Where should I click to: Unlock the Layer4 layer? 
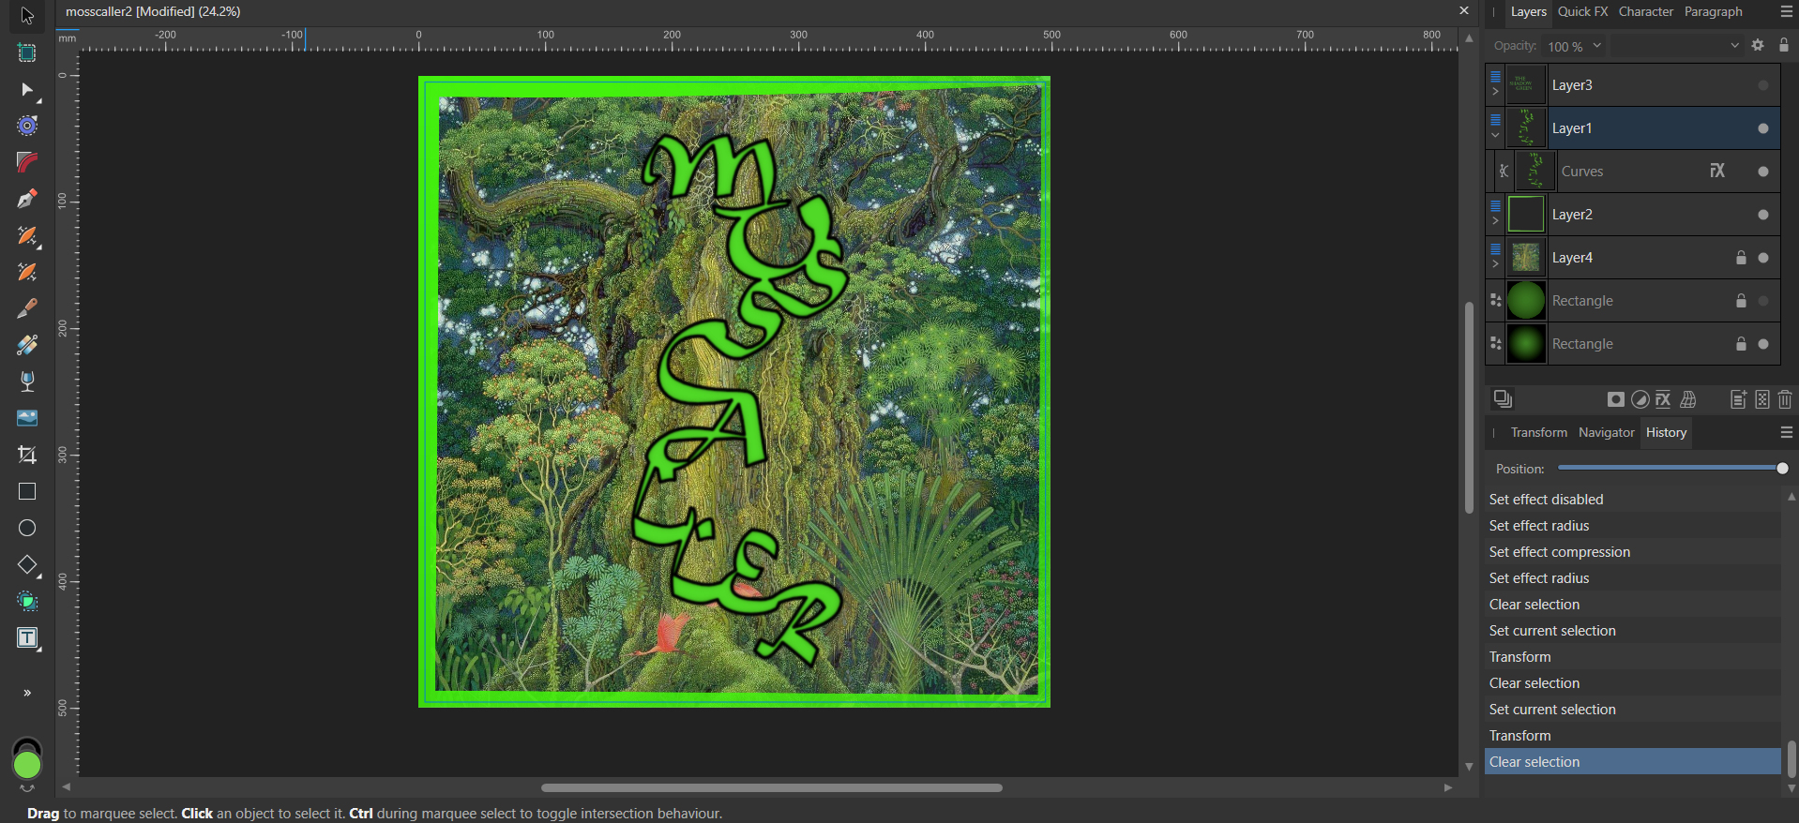coord(1741,258)
